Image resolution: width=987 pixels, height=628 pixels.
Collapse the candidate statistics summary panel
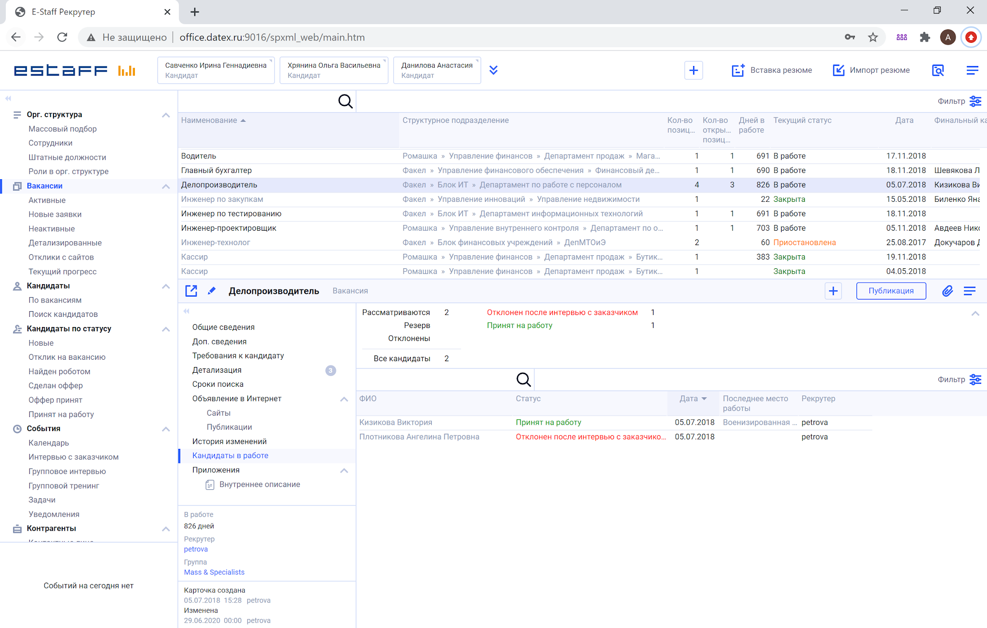click(x=976, y=314)
